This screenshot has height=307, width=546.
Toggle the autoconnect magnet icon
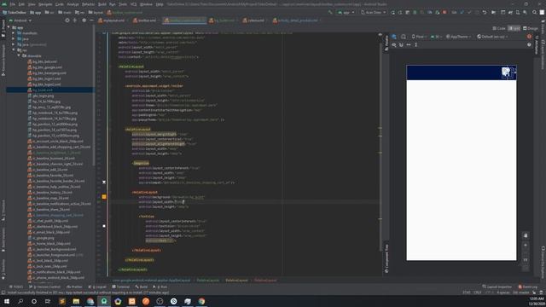(401, 44)
